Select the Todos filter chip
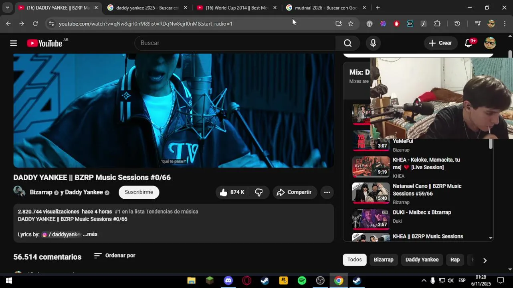The image size is (513, 288). click(354, 260)
